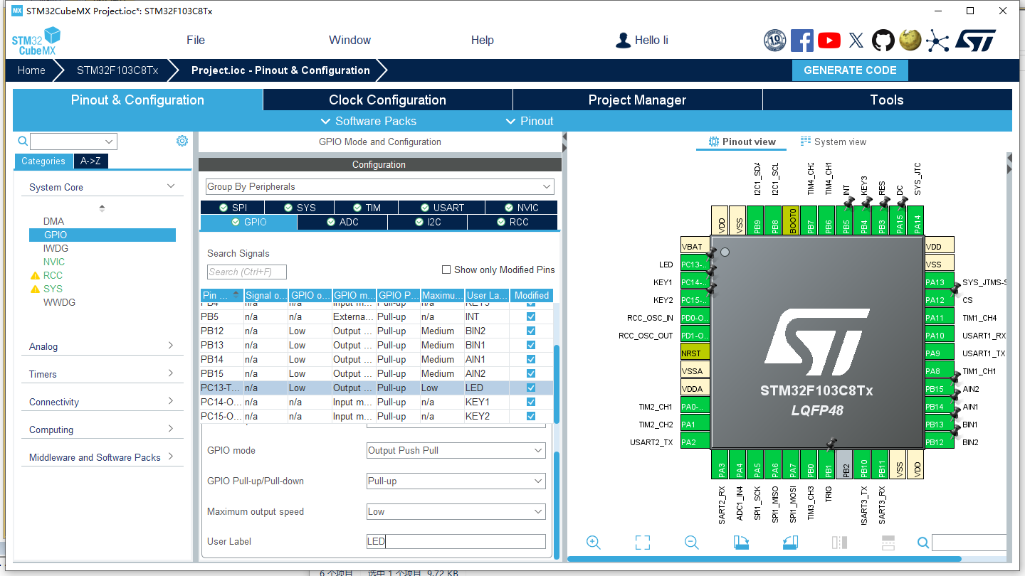Screen dimensions: 1025x576
Task: Click the magnifier icon beside the category search
Action: tap(23, 141)
